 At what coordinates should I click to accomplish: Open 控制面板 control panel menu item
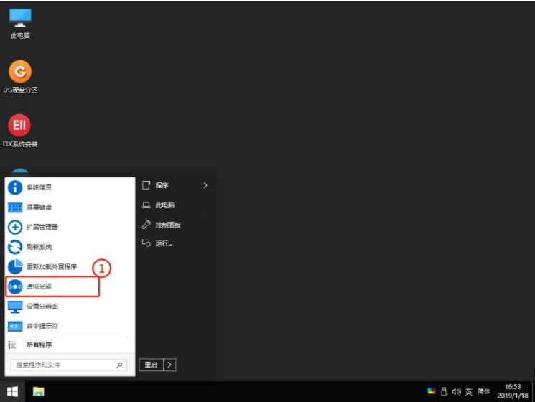pyautogui.click(x=167, y=225)
